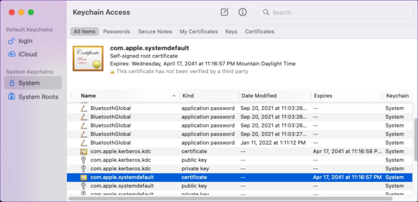Switch to the Passwords tab

(x=117, y=32)
